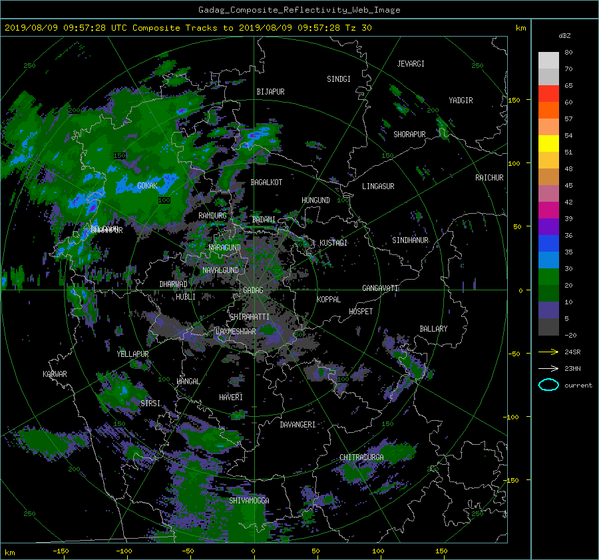Screen dimensions: 599x560
Task: Click the DHARWAD city label
Action: (174, 284)
